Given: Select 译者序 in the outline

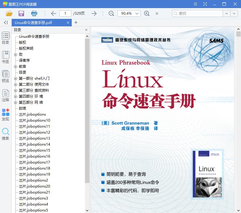Looking at the screenshot, I should tap(24, 61).
